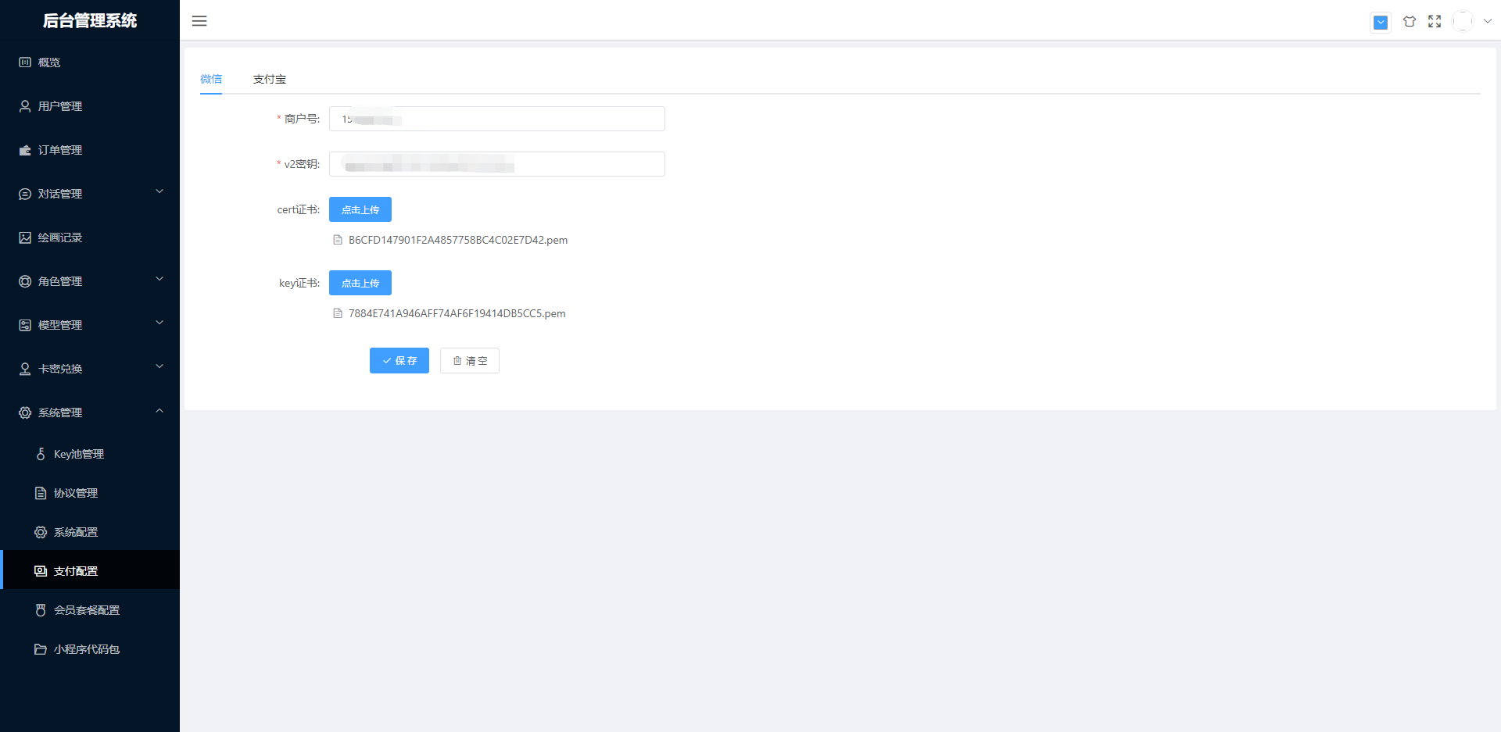The image size is (1501, 732).
Task: Collapse sidebar with the hamburger menu icon
Action: tap(199, 21)
